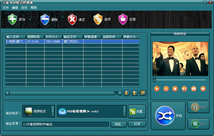Screen dimensions: 214x136
Task: Take a snapshot with the camera icon
Action: click(194, 89)
